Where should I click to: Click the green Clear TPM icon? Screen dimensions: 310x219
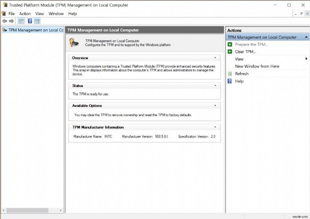click(230, 52)
